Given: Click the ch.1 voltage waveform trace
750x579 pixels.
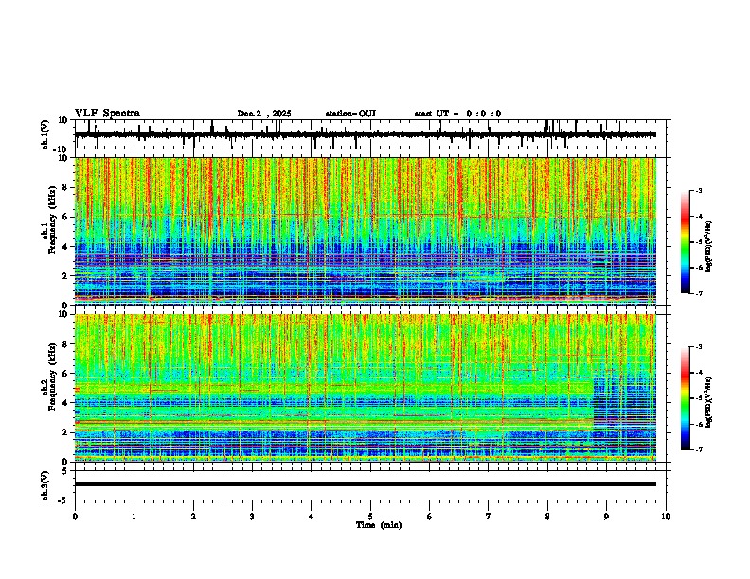Looking at the screenshot, I should click(366, 134).
